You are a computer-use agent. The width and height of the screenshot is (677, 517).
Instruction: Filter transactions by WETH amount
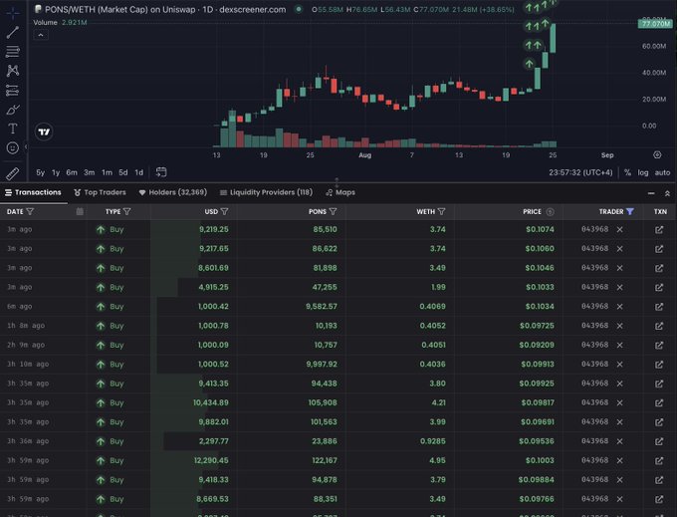point(441,211)
